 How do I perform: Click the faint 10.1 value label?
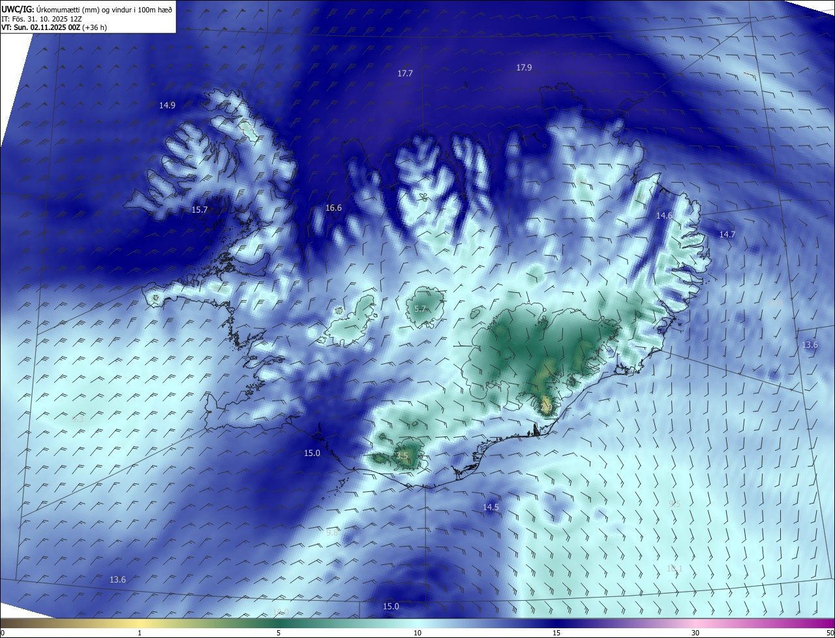pyautogui.click(x=674, y=569)
